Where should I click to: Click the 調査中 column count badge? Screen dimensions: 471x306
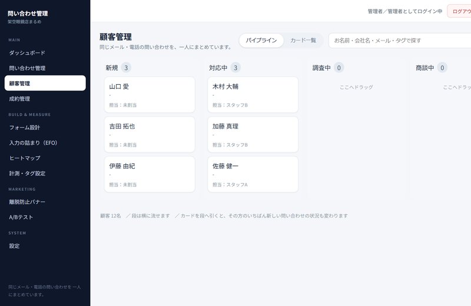click(339, 68)
